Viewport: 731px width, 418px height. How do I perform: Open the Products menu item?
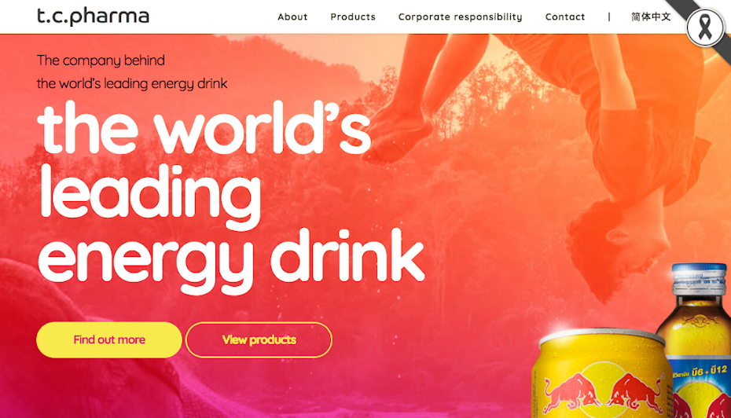pos(353,16)
